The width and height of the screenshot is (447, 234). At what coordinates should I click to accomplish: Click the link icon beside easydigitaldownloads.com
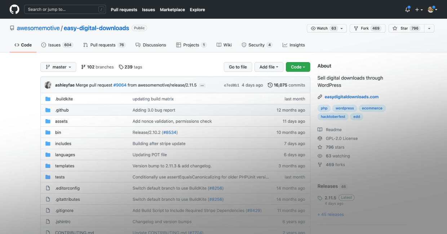tap(320, 97)
